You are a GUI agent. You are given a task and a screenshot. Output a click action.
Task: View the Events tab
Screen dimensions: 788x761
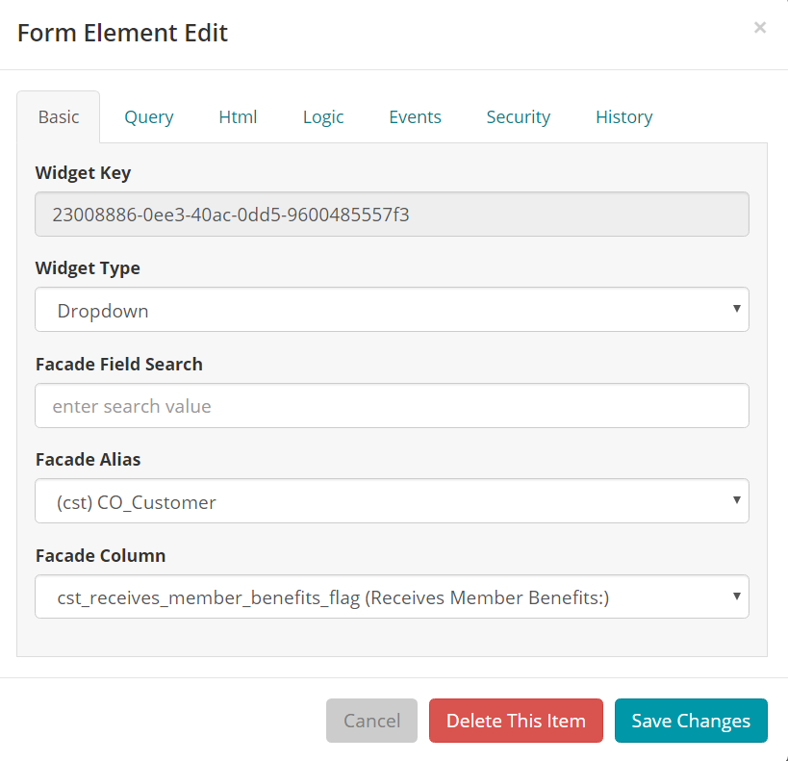coord(415,116)
